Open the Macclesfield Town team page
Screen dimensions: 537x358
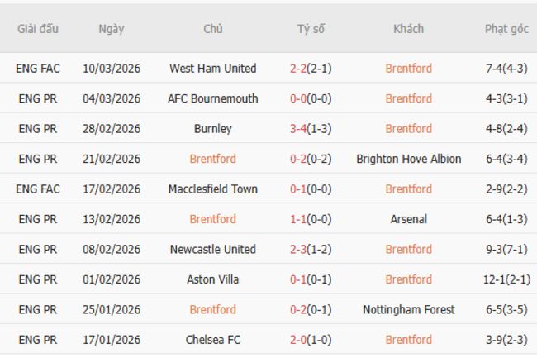[212, 189]
